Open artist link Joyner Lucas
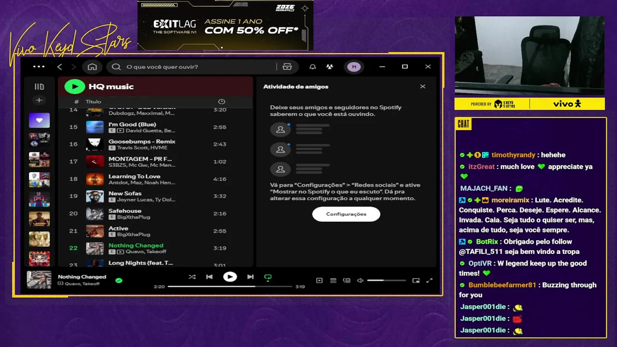617x347 pixels. (135, 200)
